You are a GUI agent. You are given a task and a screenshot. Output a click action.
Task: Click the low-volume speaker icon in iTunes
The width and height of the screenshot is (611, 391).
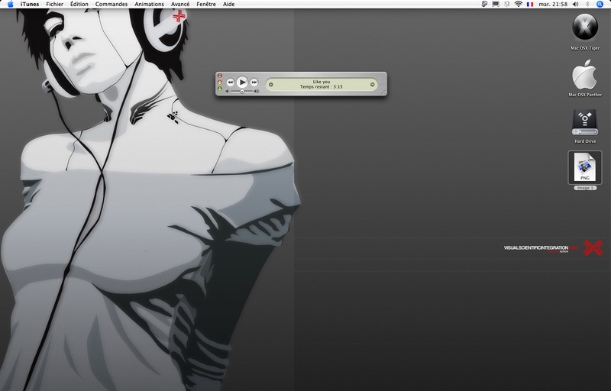point(228,92)
